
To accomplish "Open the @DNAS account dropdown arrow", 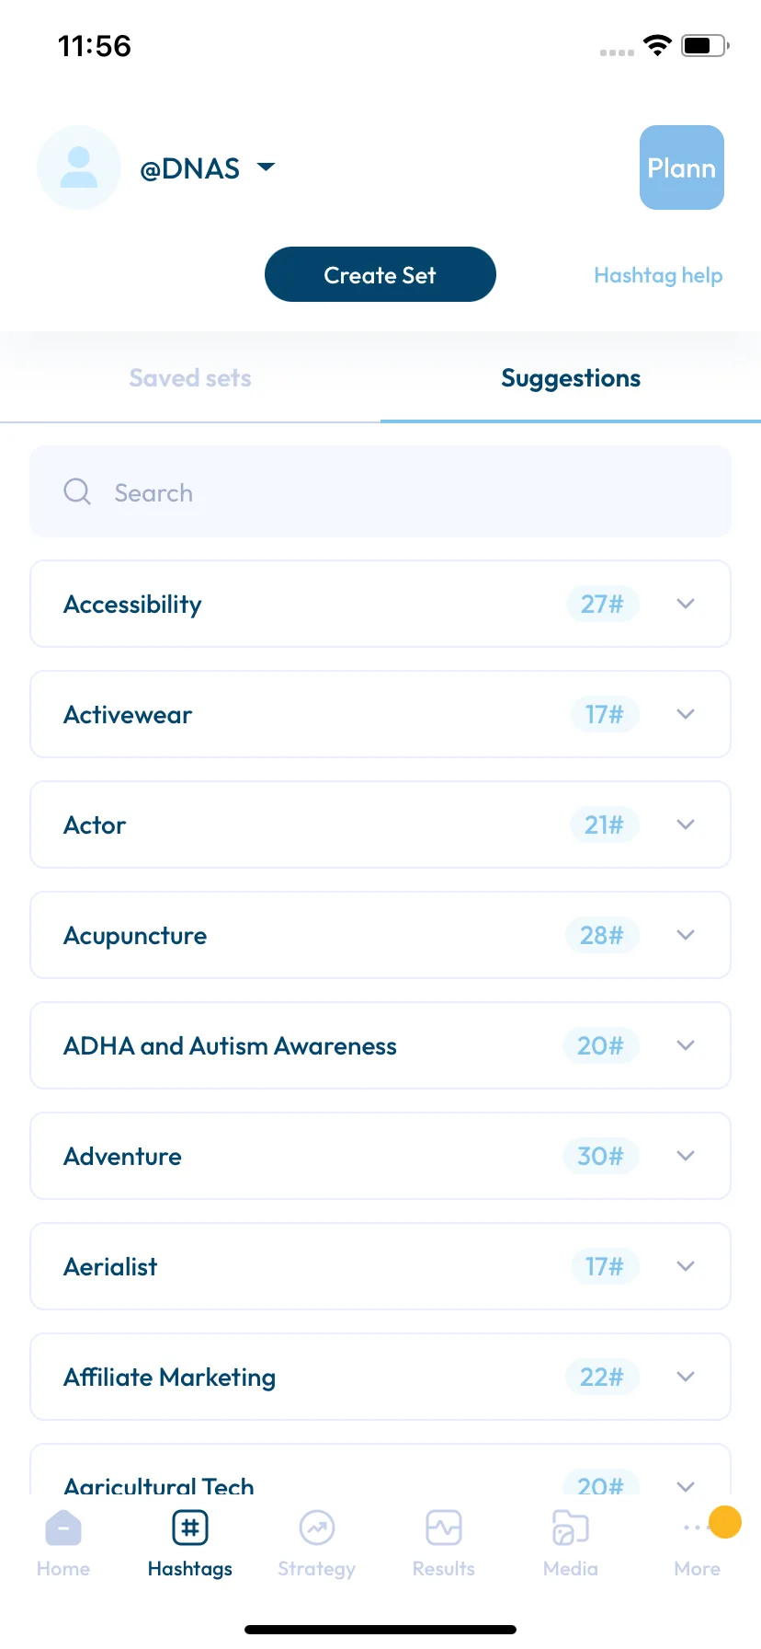I will pyautogui.click(x=266, y=167).
